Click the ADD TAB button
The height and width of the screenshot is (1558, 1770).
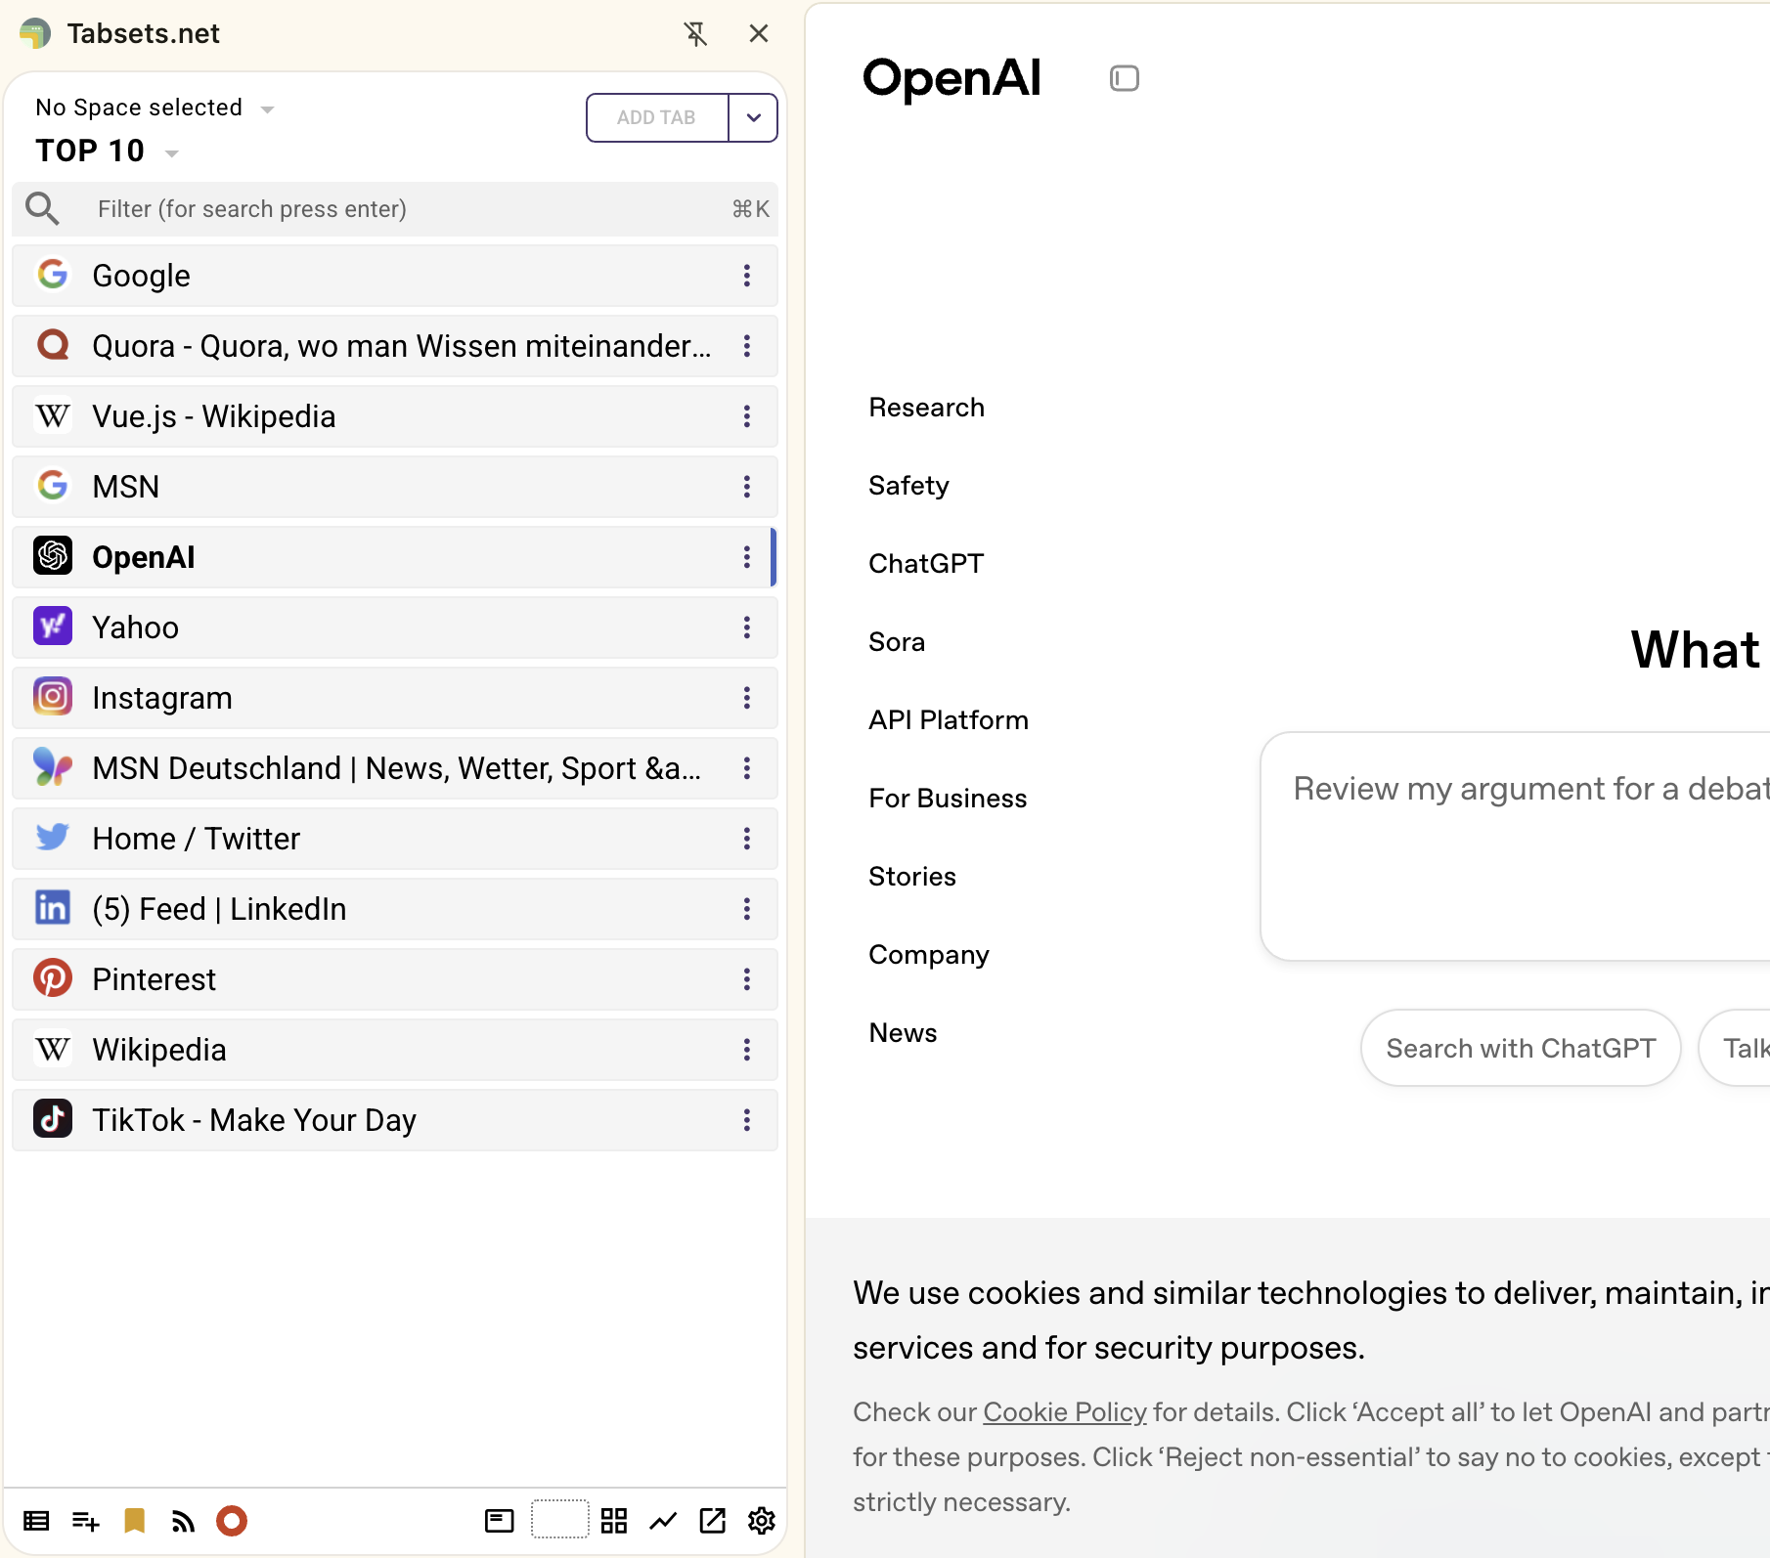coord(657,117)
